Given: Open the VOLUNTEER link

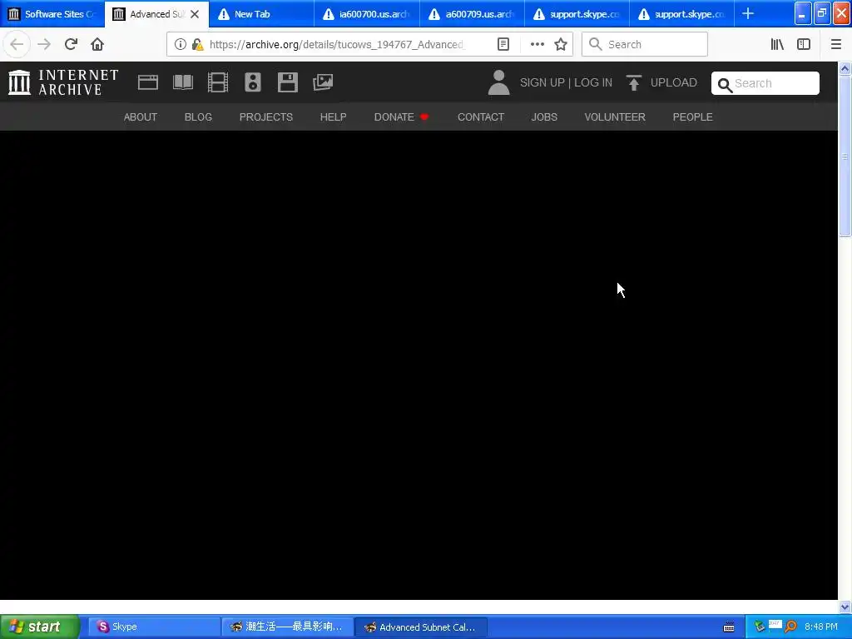Looking at the screenshot, I should pos(615,116).
